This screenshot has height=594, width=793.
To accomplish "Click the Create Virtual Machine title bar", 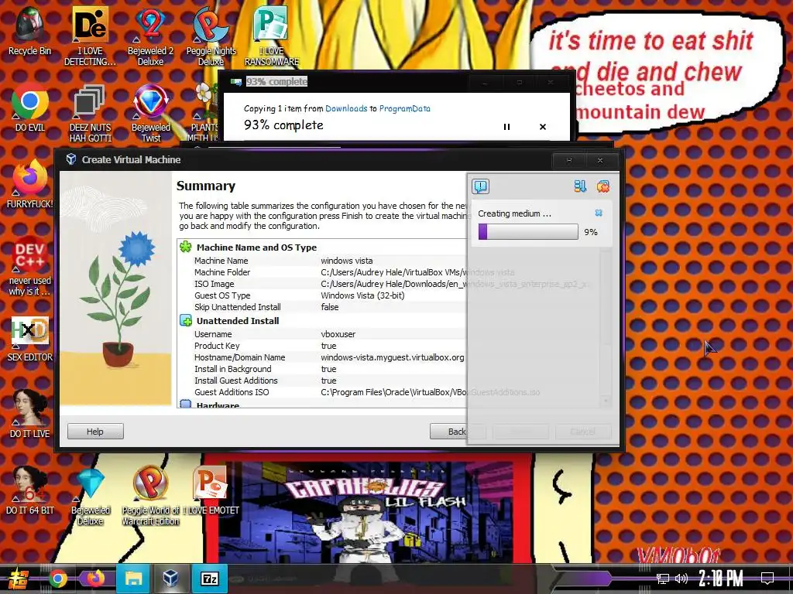I will pyautogui.click(x=304, y=159).
